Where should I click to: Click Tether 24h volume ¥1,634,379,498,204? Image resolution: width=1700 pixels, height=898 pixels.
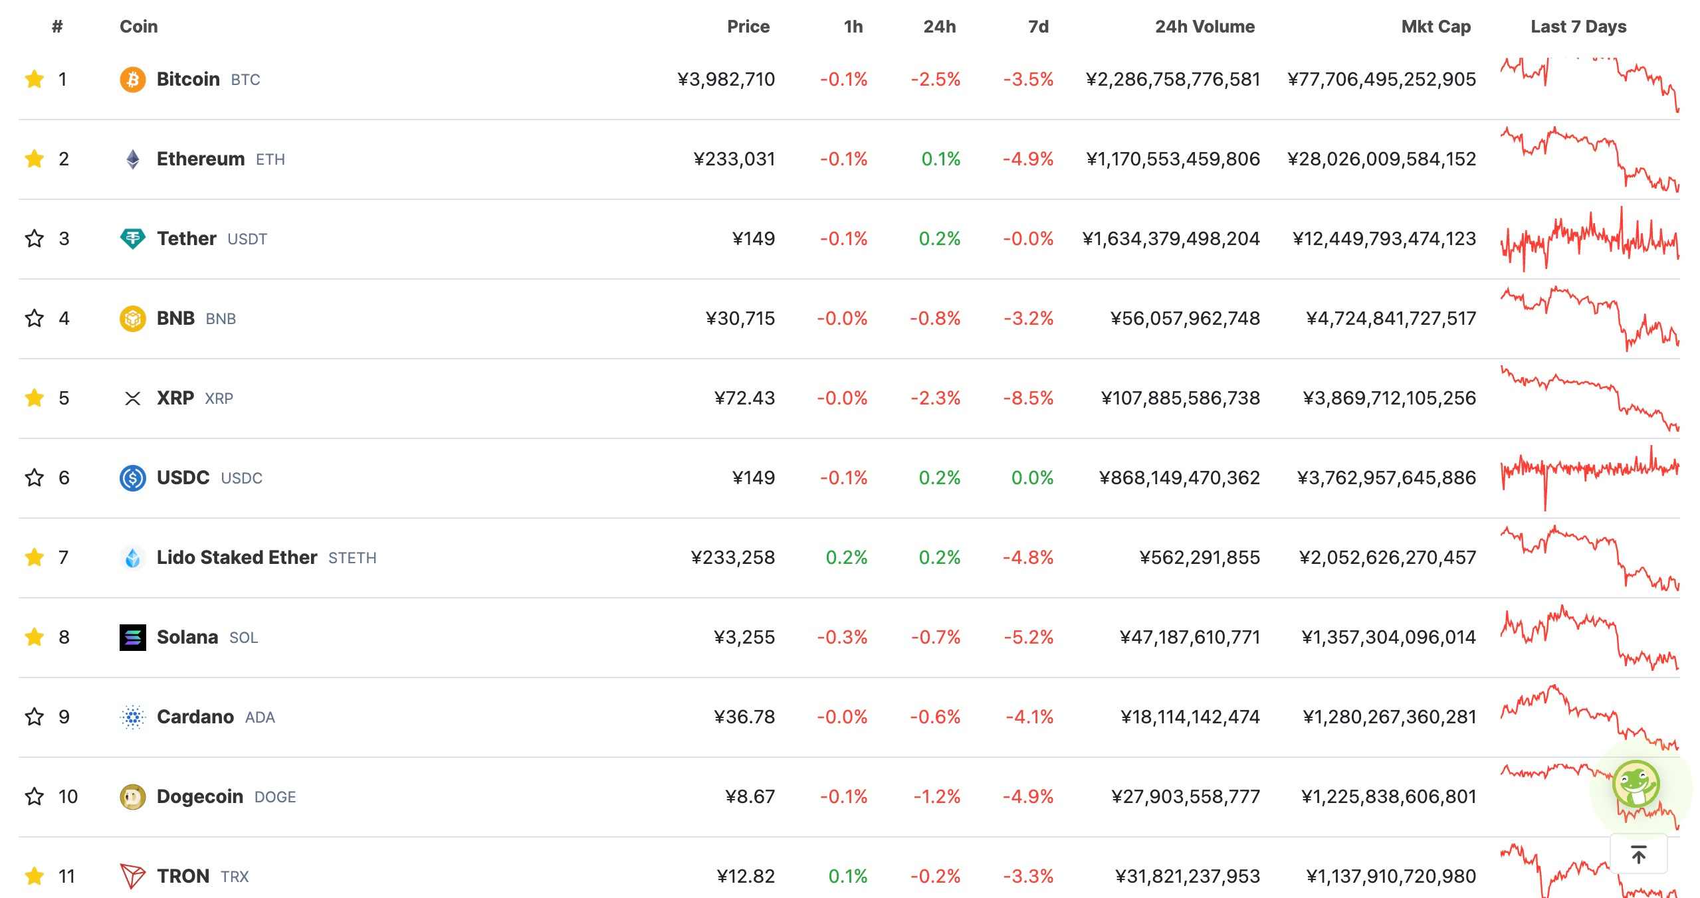click(x=1171, y=239)
